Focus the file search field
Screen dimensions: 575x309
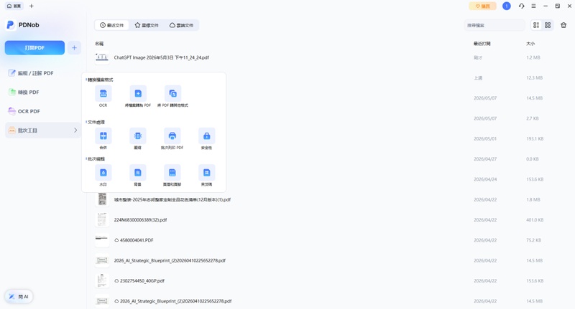494,25
